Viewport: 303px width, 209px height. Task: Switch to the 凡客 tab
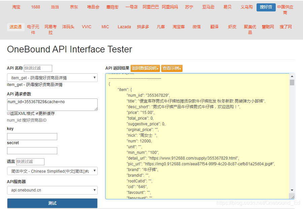point(161,27)
